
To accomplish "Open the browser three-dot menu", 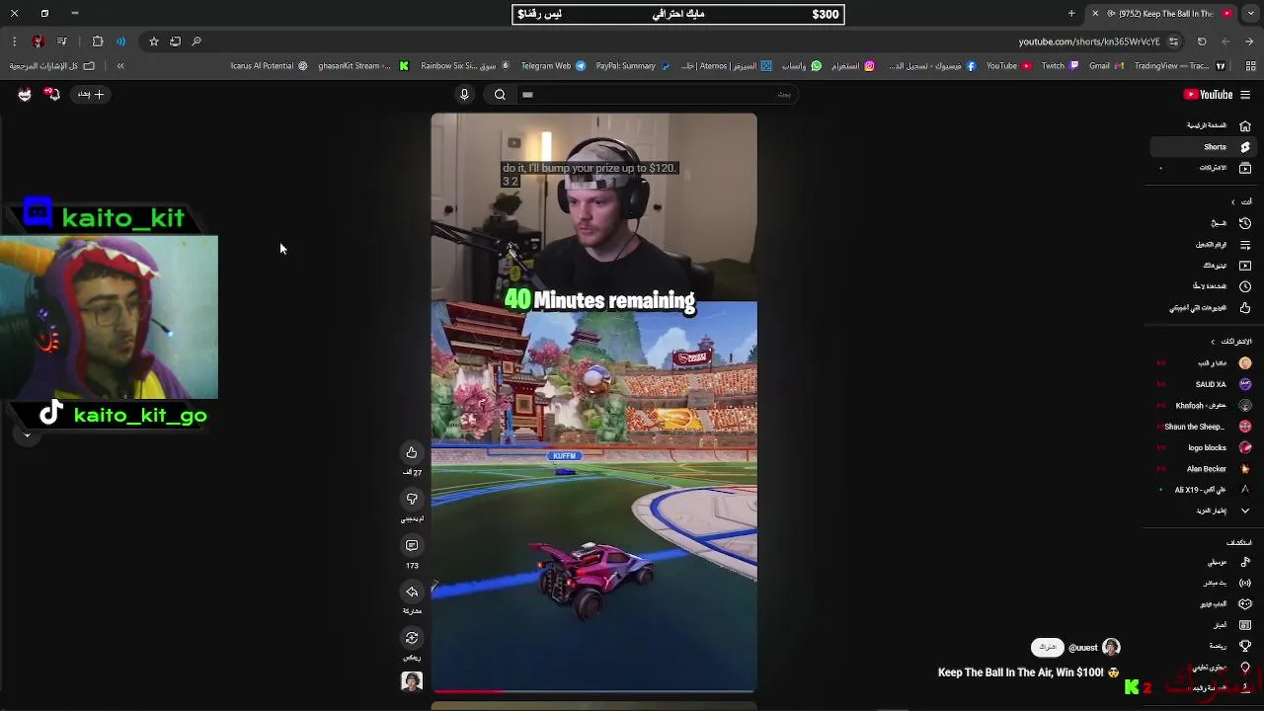I will coord(14,41).
